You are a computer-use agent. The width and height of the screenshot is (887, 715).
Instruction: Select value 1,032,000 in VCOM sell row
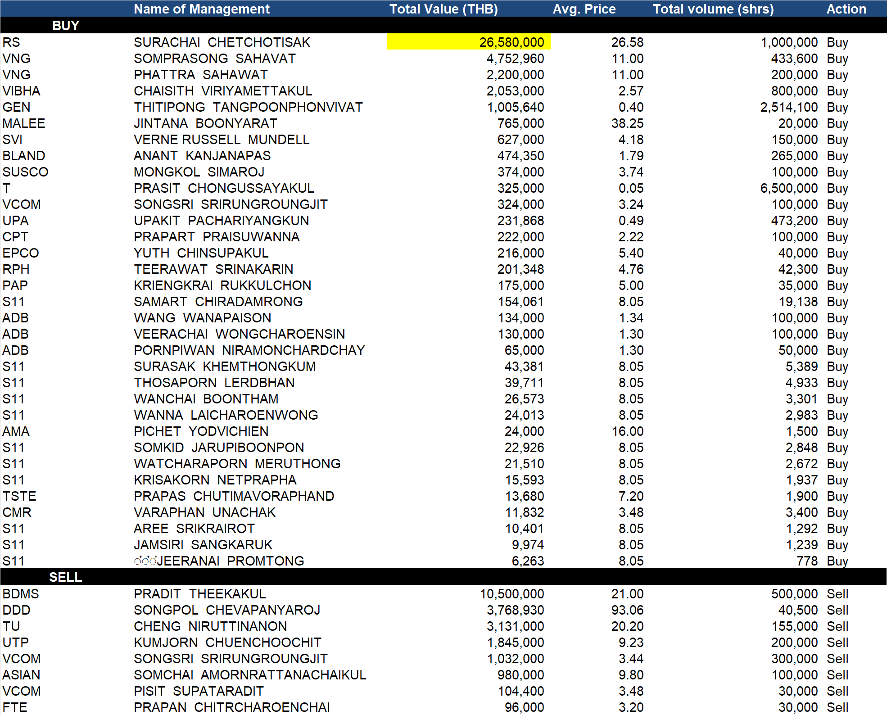516,659
